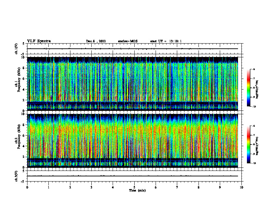Click the ch.3 voltage waveform trace
The image size is (272, 210).
point(133,176)
